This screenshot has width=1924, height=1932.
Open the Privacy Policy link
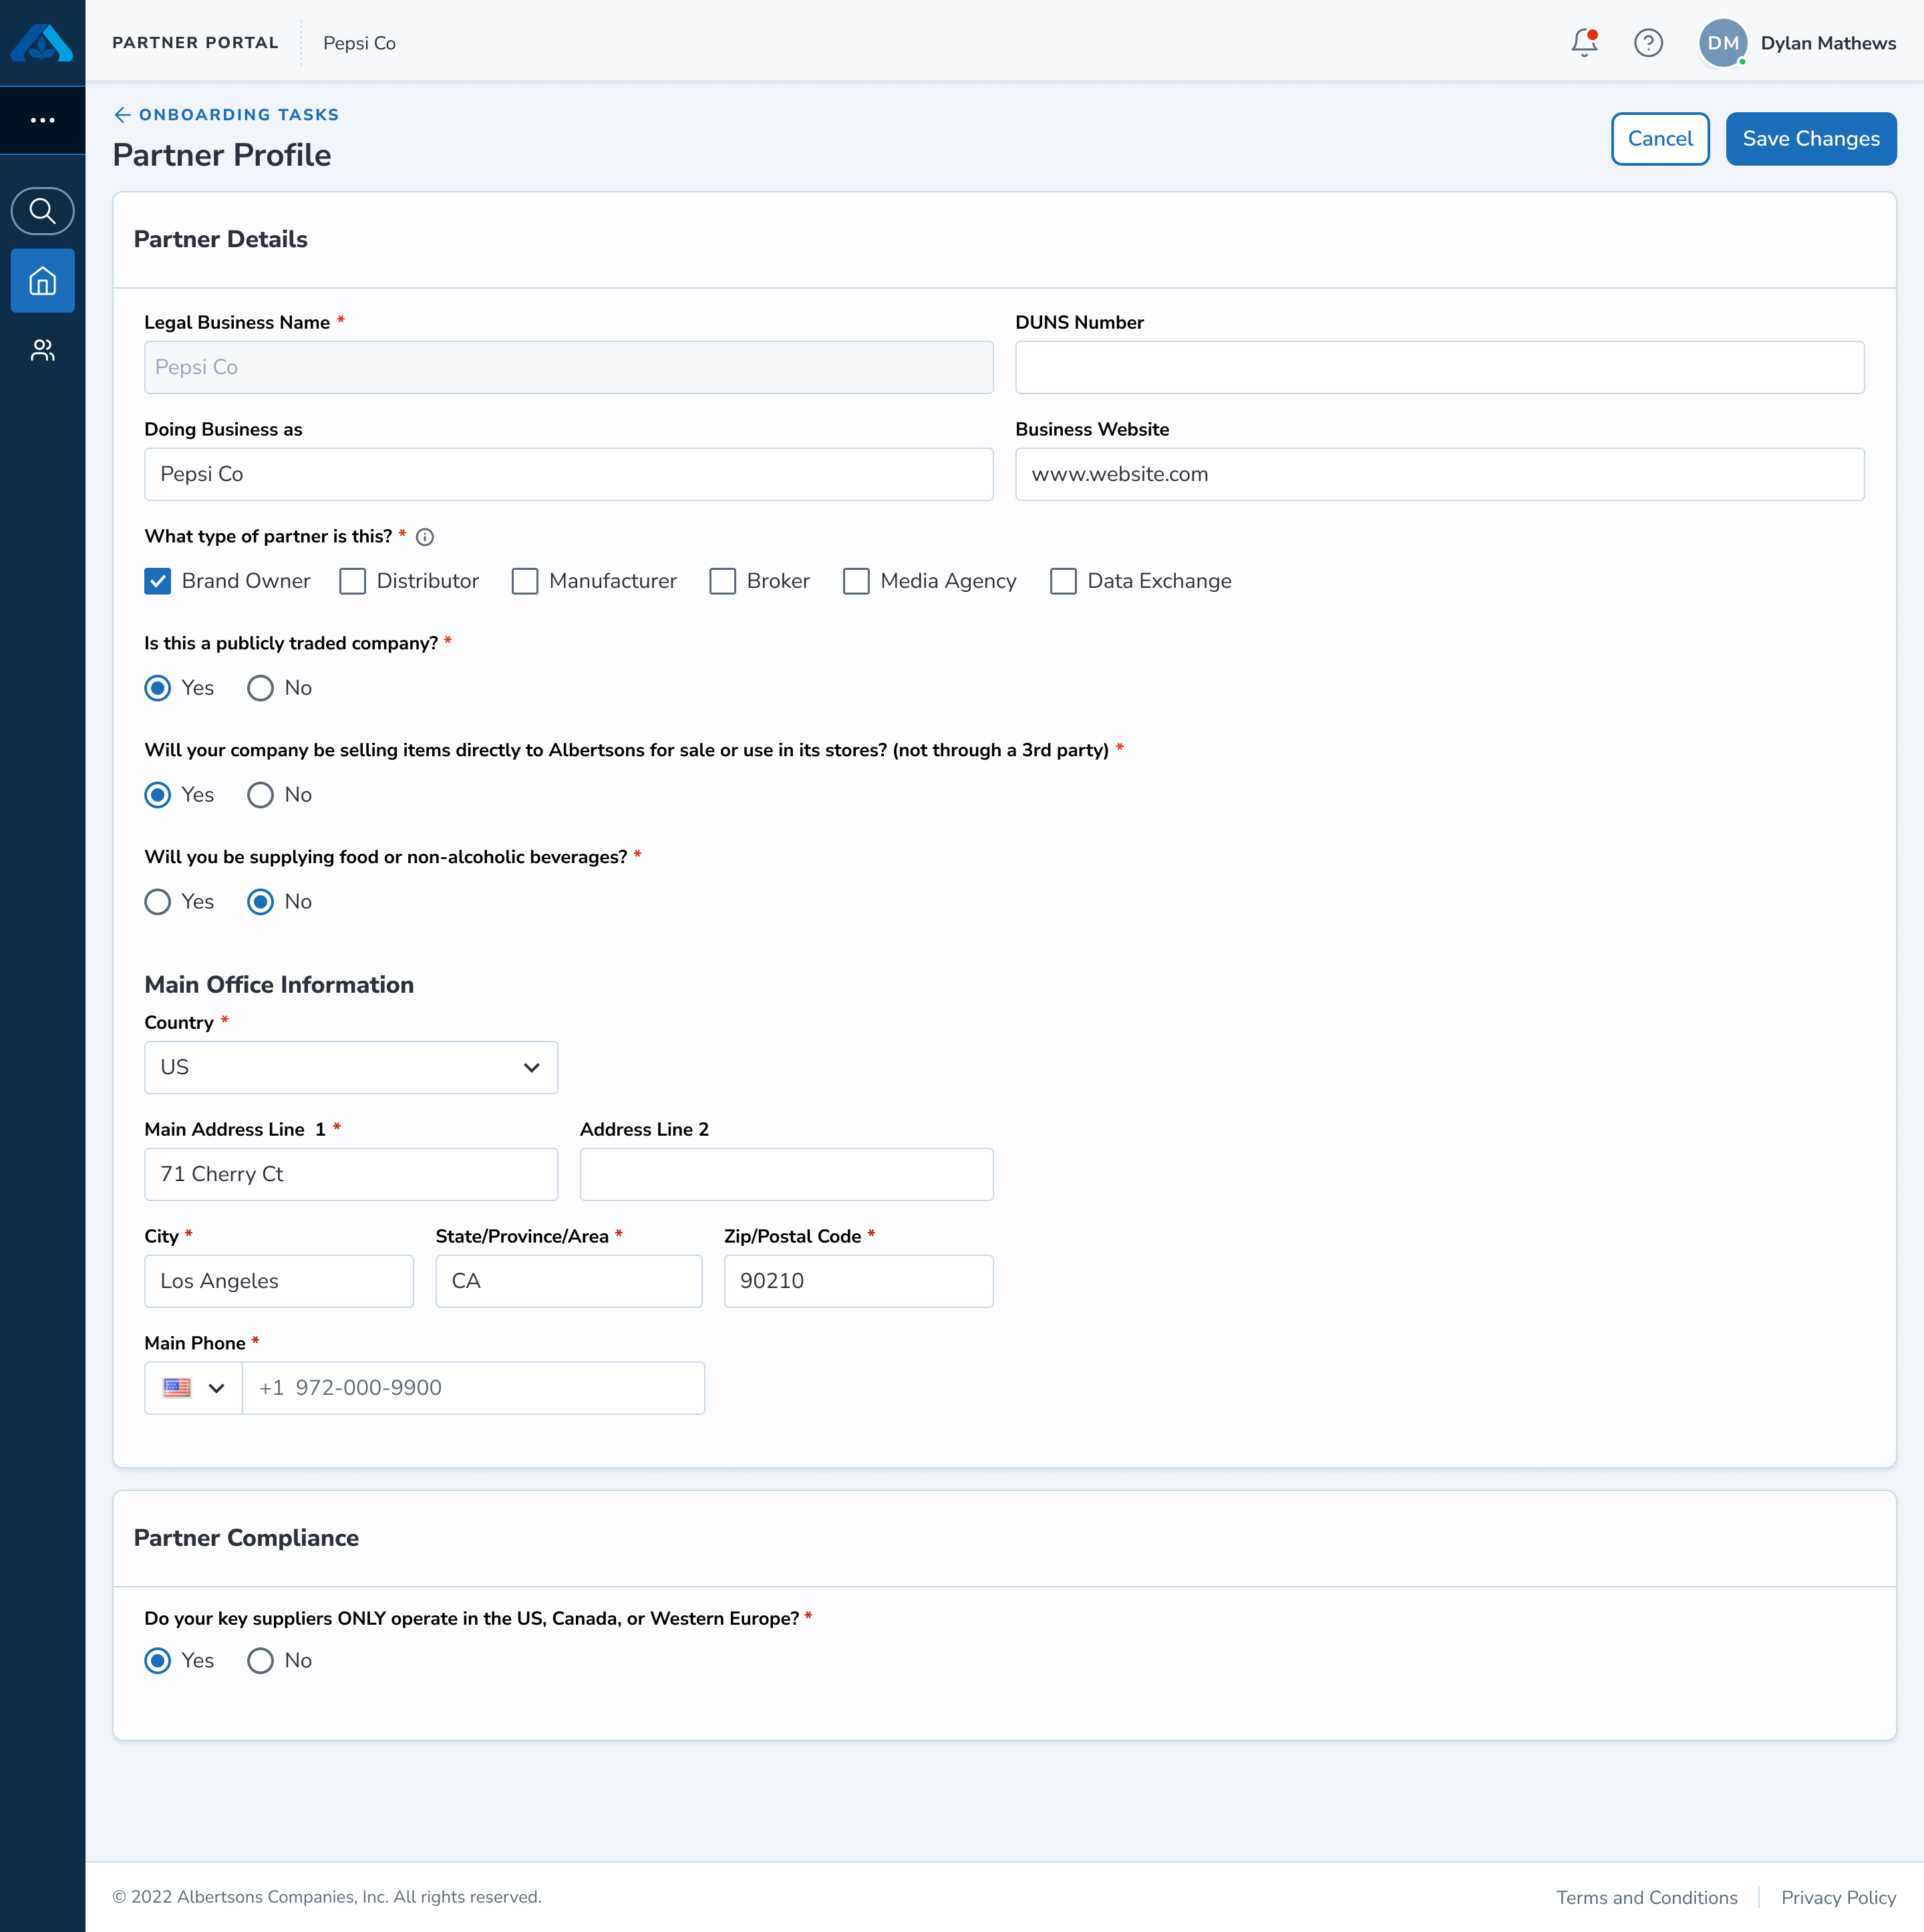tap(1838, 1897)
